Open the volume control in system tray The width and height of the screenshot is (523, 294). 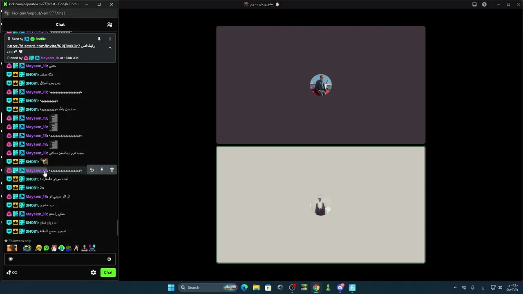tap(500, 287)
